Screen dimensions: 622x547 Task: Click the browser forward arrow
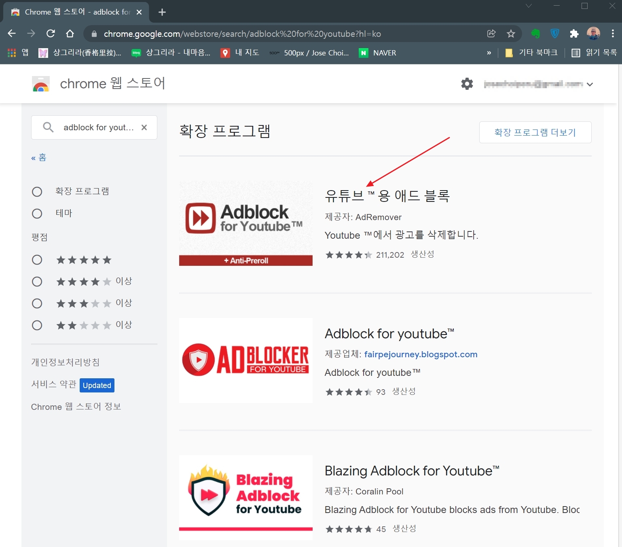tap(31, 34)
